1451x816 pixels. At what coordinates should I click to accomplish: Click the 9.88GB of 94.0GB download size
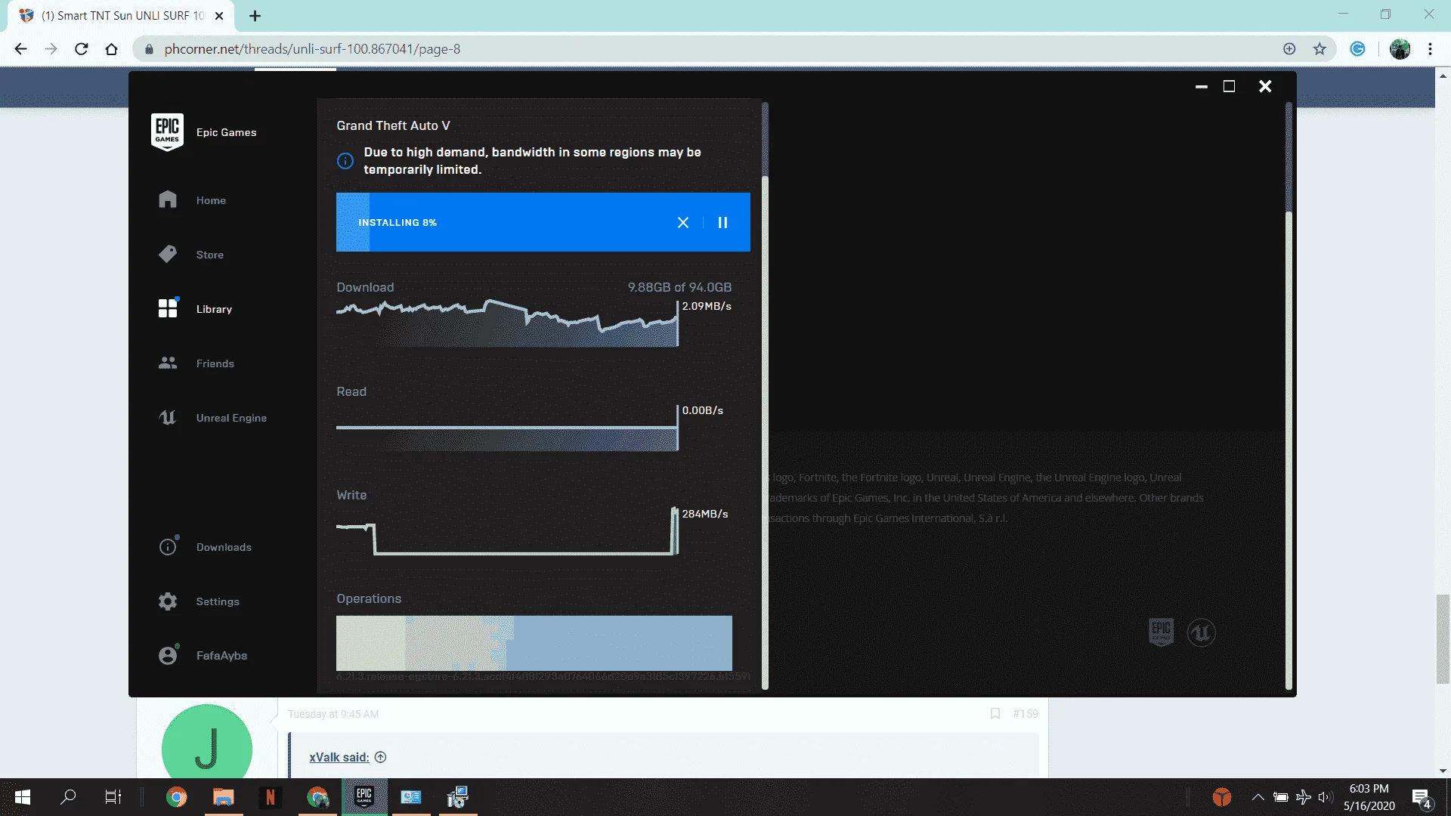(679, 287)
